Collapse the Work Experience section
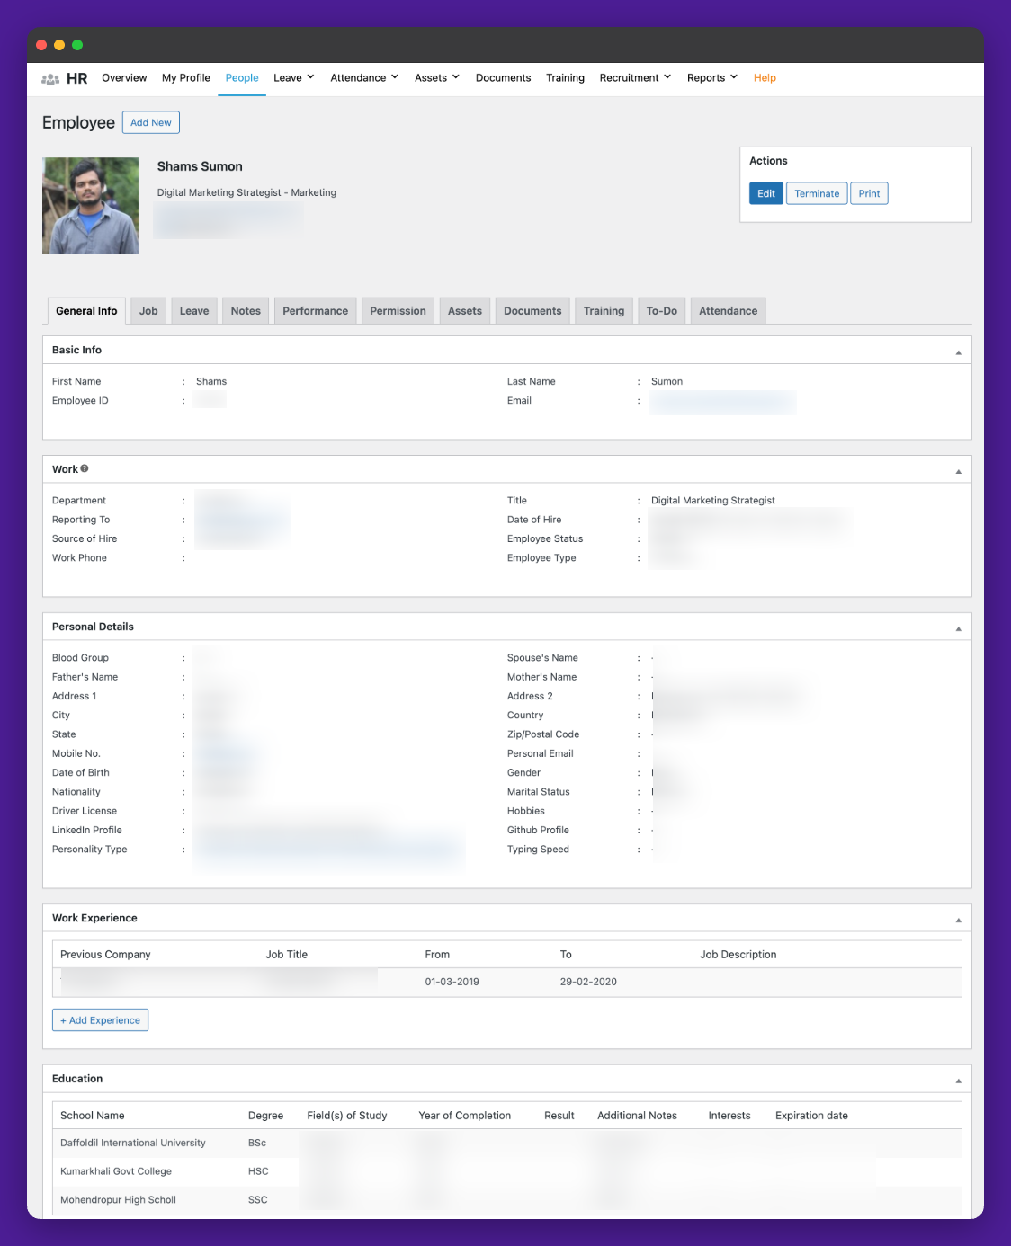The height and width of the screenshot is (1246, 1011). (957, 918)
